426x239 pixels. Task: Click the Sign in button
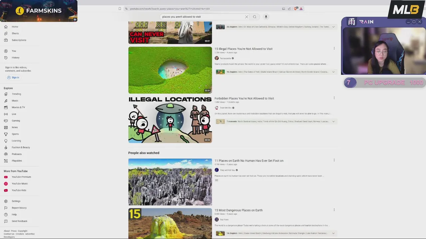click(13, 77)
